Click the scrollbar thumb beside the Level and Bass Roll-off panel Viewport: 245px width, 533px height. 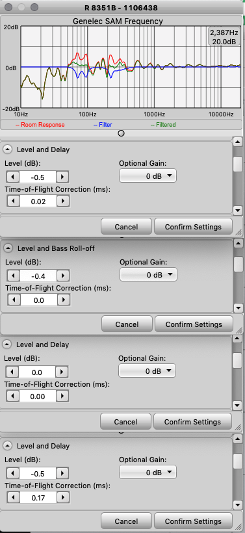[x=239, y=263]
